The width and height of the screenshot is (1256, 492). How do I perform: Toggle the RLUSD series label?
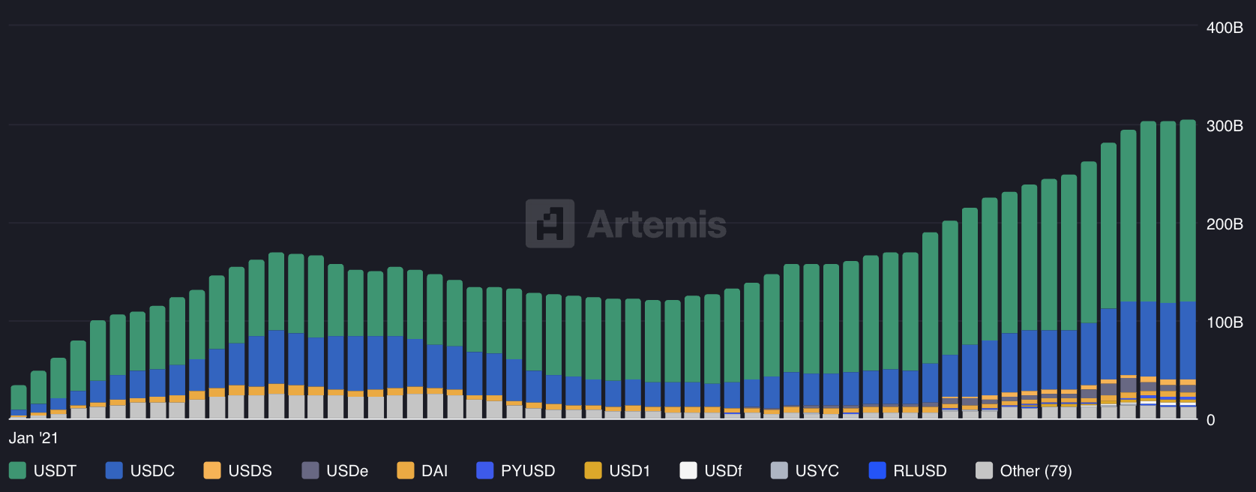coord(920,471)
